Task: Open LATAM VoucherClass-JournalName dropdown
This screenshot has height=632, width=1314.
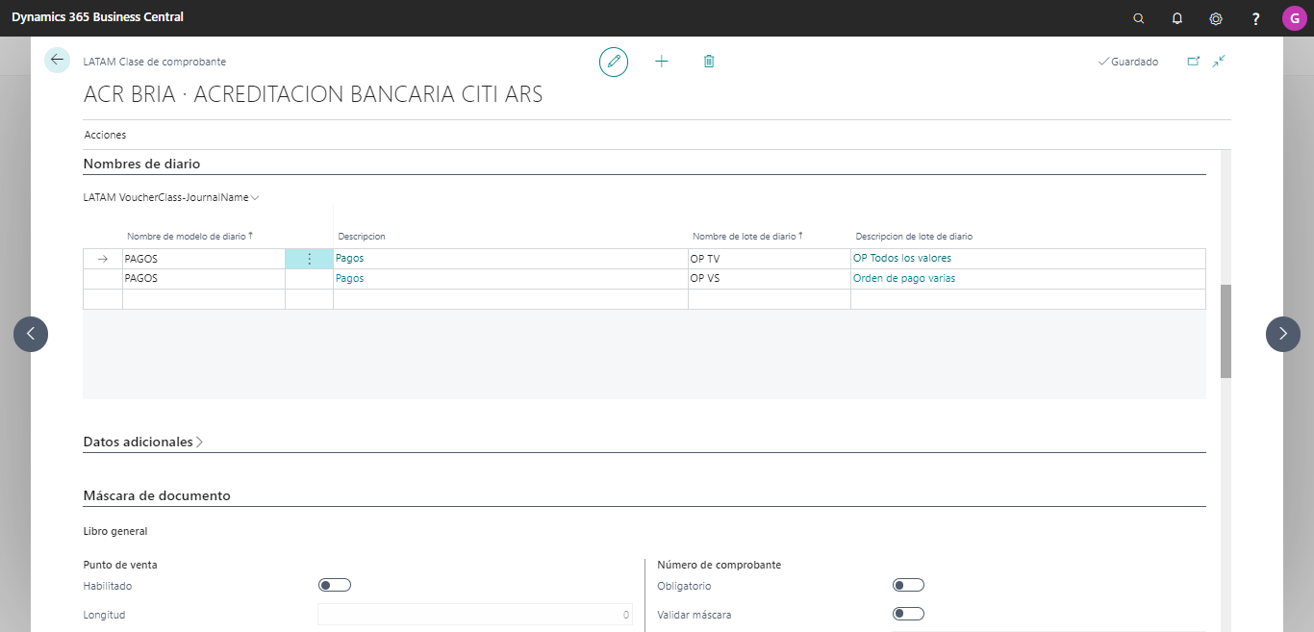Action: pyautogui.click(x=172, y=197)
